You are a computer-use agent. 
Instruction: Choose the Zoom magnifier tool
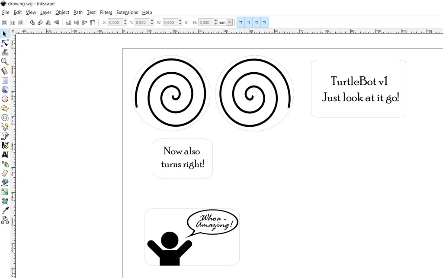point(5,62)
